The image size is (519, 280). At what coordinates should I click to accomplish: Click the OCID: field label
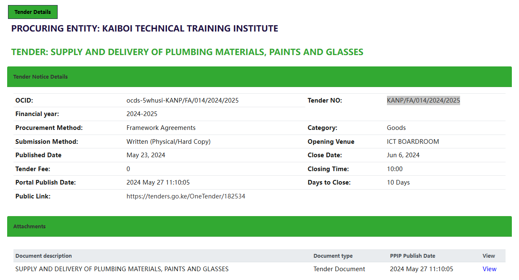(x=24, y=100)
